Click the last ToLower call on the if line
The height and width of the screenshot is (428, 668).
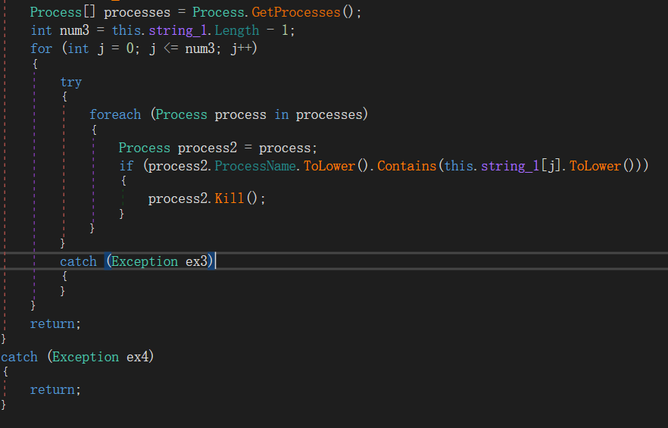595,166
